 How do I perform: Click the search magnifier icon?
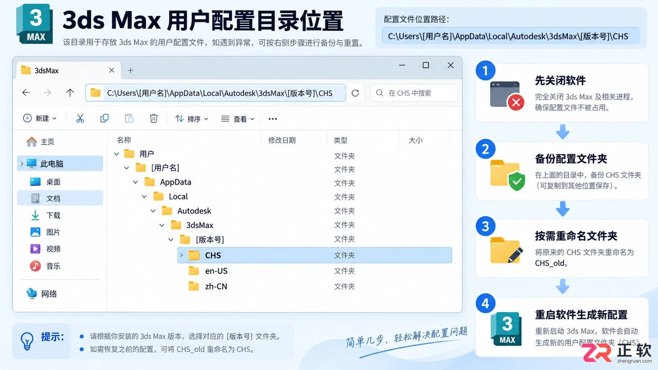coord(379,93)
